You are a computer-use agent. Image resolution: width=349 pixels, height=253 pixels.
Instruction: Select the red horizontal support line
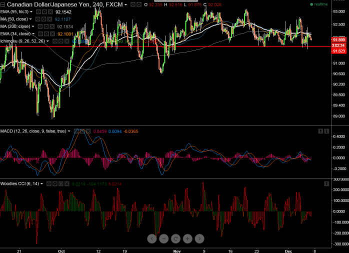[x=165, y=46]
